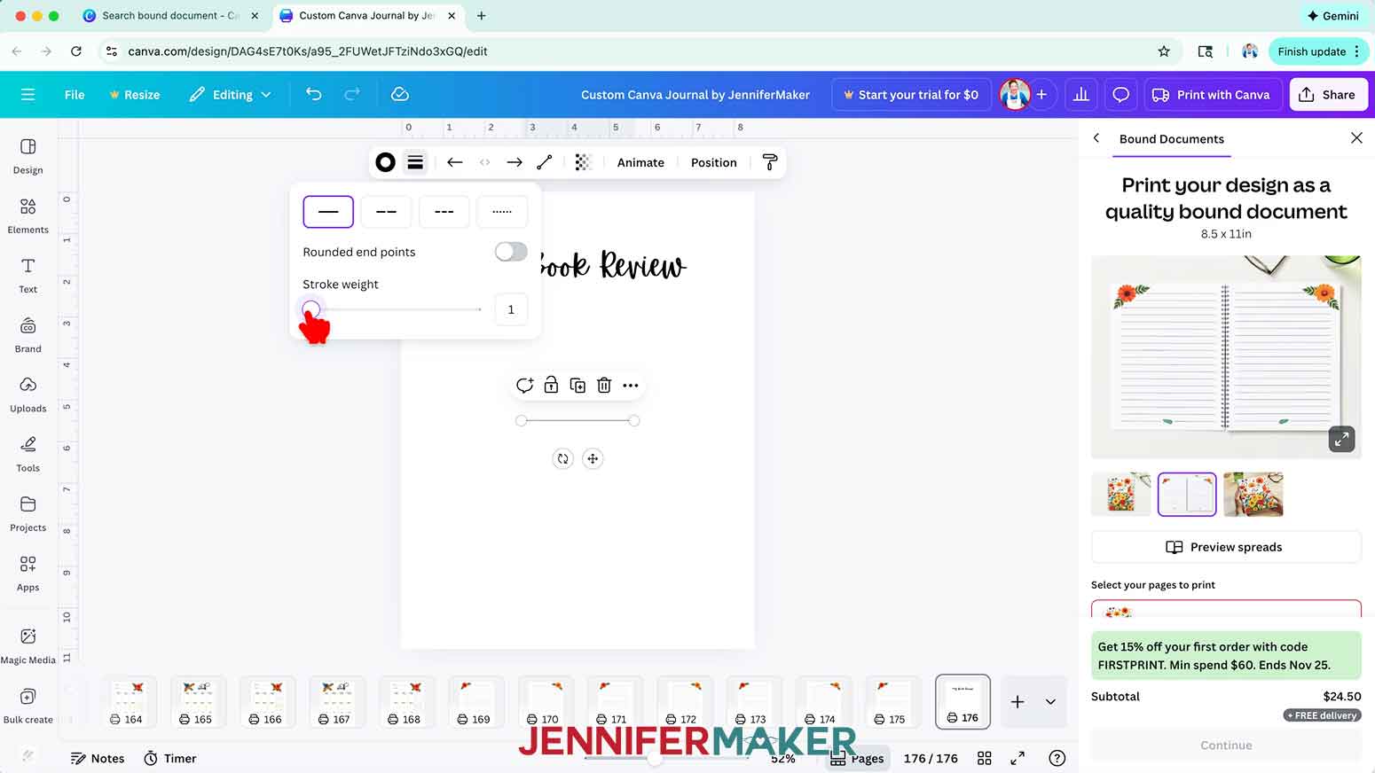Open more options for the selected line
Image resolution: width=1375 pixels, height=773 pixels.
pyautogui.click(x=631, y=385)
